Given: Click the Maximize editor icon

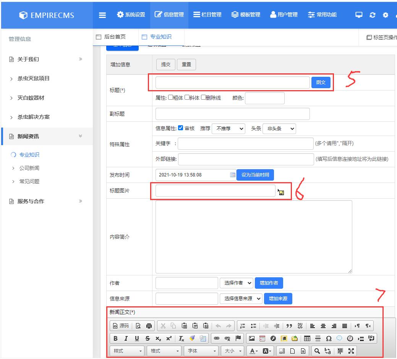Looking at the screenshot, I should click(x=351, y=351).
